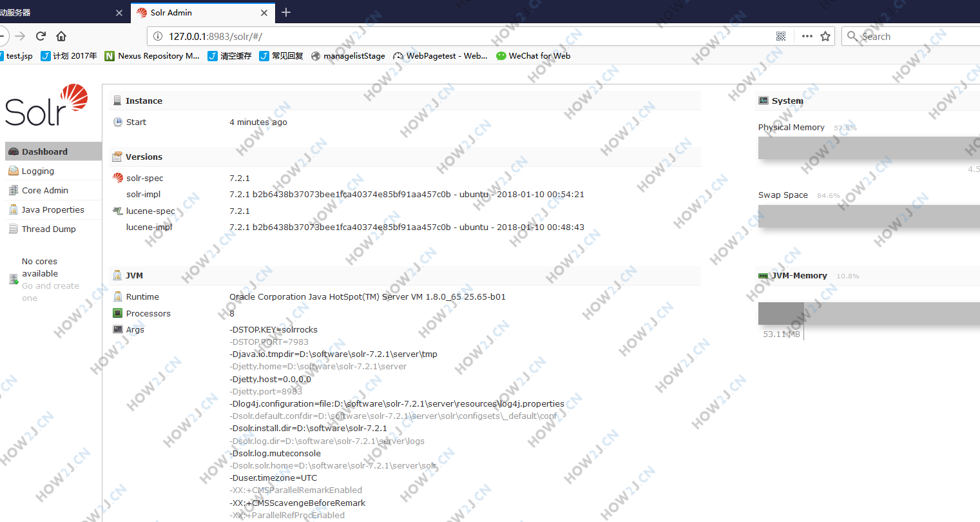Click the lucene-spec icon
980x522 pixels.
[118, 211]
